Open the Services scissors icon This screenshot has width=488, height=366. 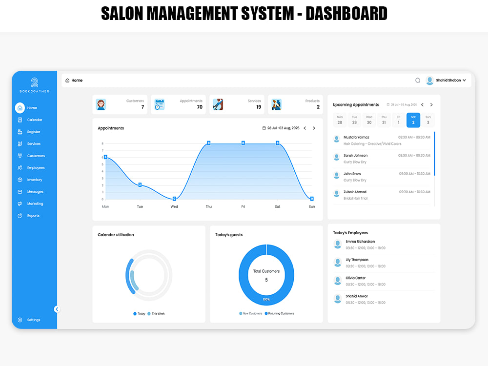20,144
